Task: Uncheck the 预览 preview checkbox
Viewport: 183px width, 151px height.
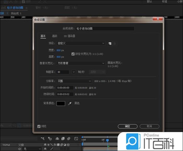Action: [x=39, y=126]
